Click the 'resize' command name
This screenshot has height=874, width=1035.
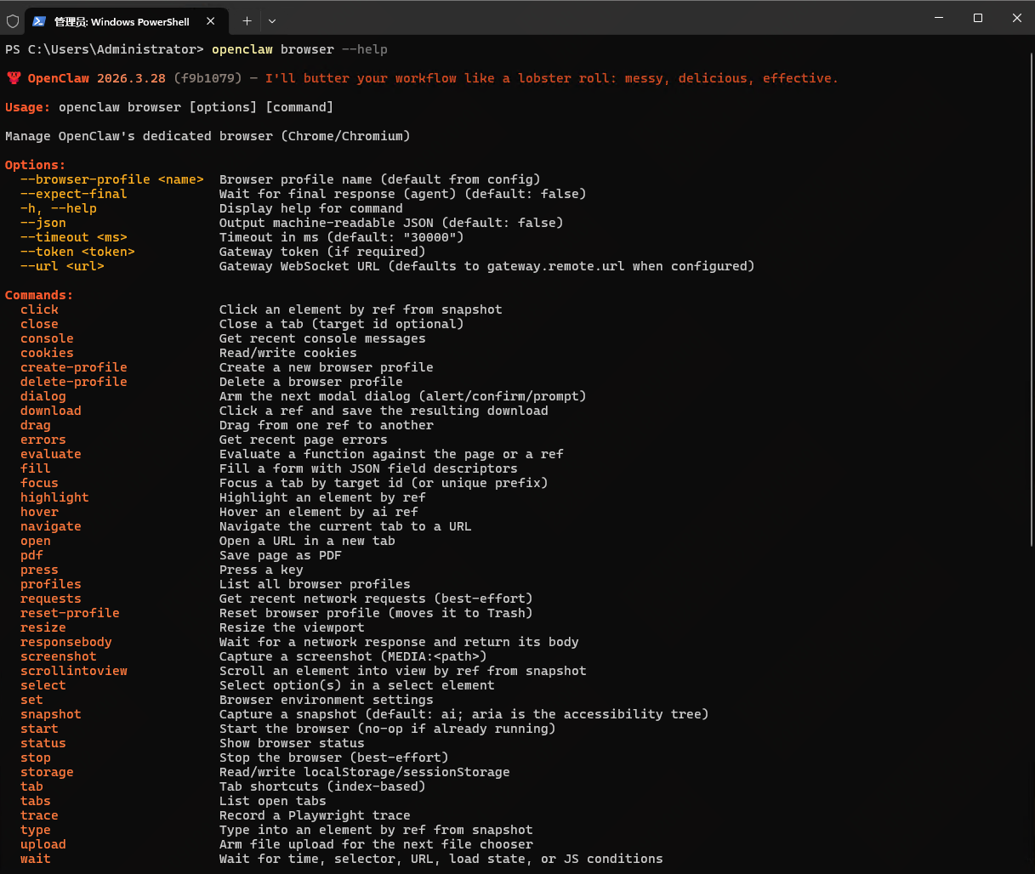pyautogui.click(x=43, y=627)
